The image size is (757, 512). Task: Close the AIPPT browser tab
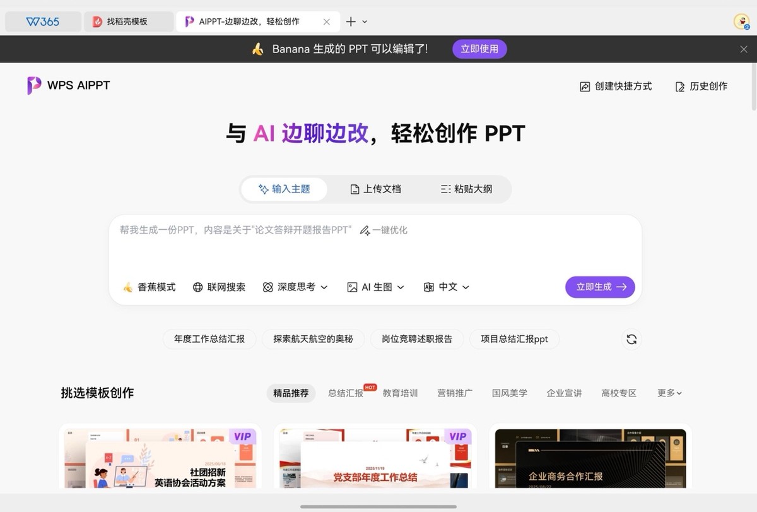326,21
